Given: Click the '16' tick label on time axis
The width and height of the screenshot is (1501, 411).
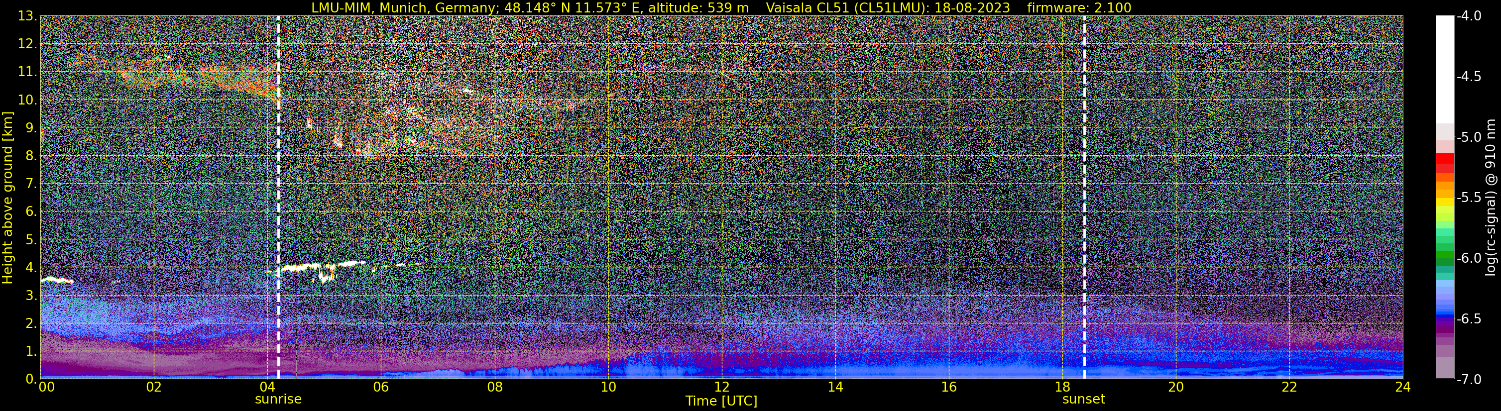Looking at the screenshot, I should coord(948,387).
